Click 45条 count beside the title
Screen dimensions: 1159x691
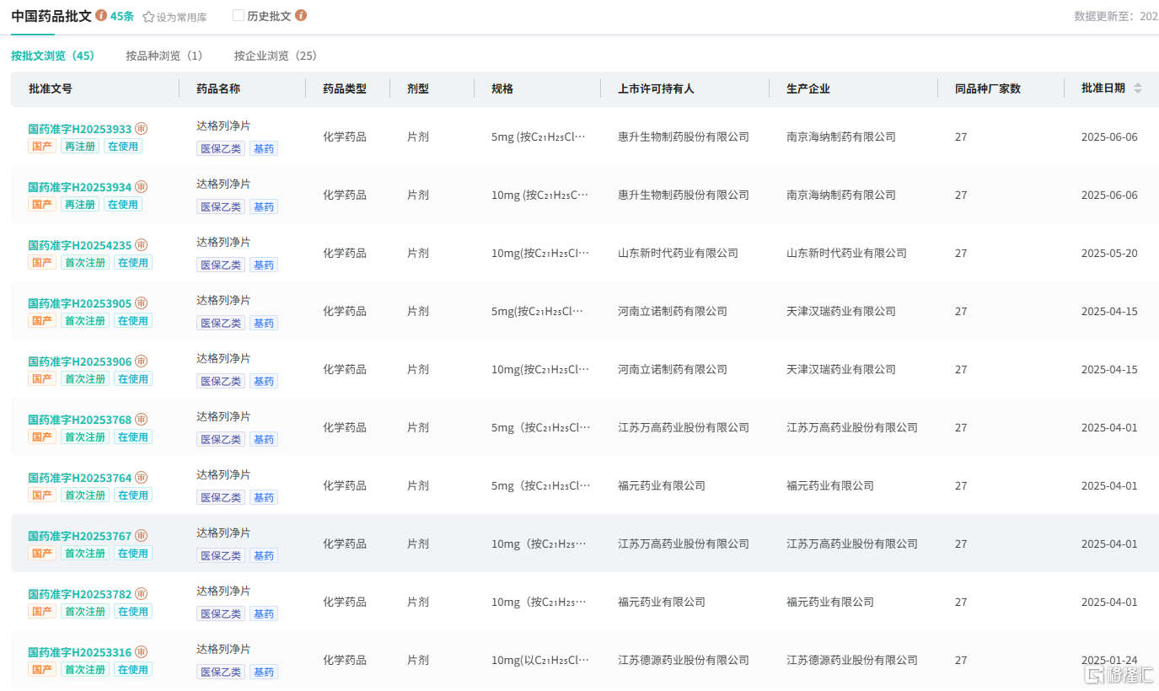click(122, 16)
